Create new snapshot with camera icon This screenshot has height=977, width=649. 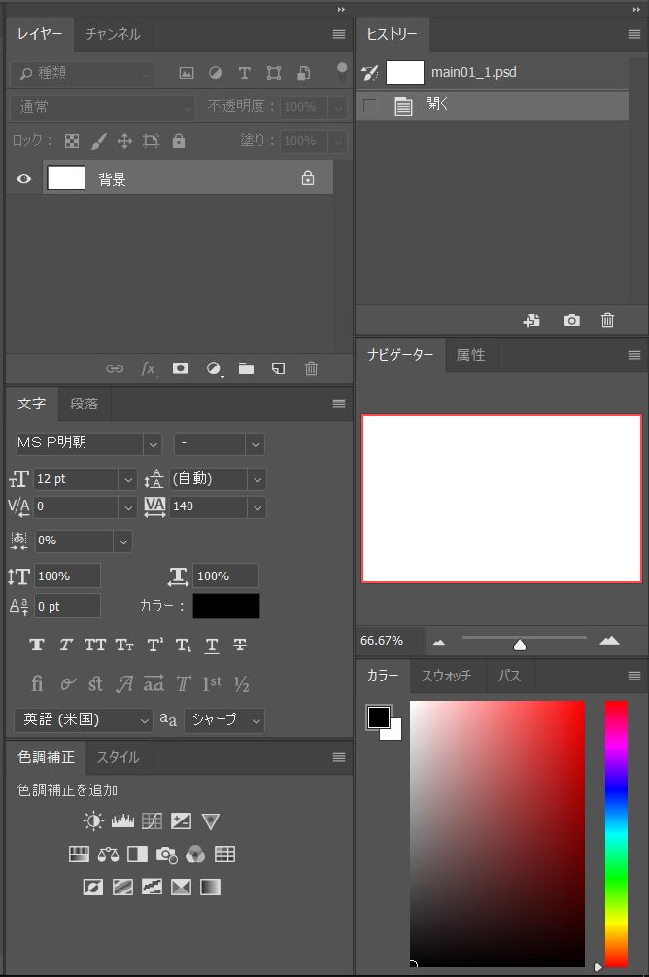pos(572,320)
